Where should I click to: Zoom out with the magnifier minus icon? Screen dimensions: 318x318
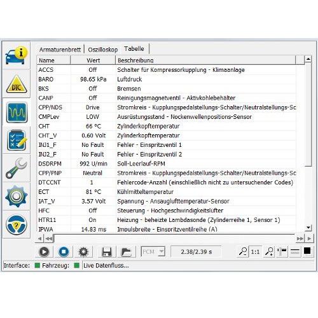pyautogui.click(x=243, y=252)
